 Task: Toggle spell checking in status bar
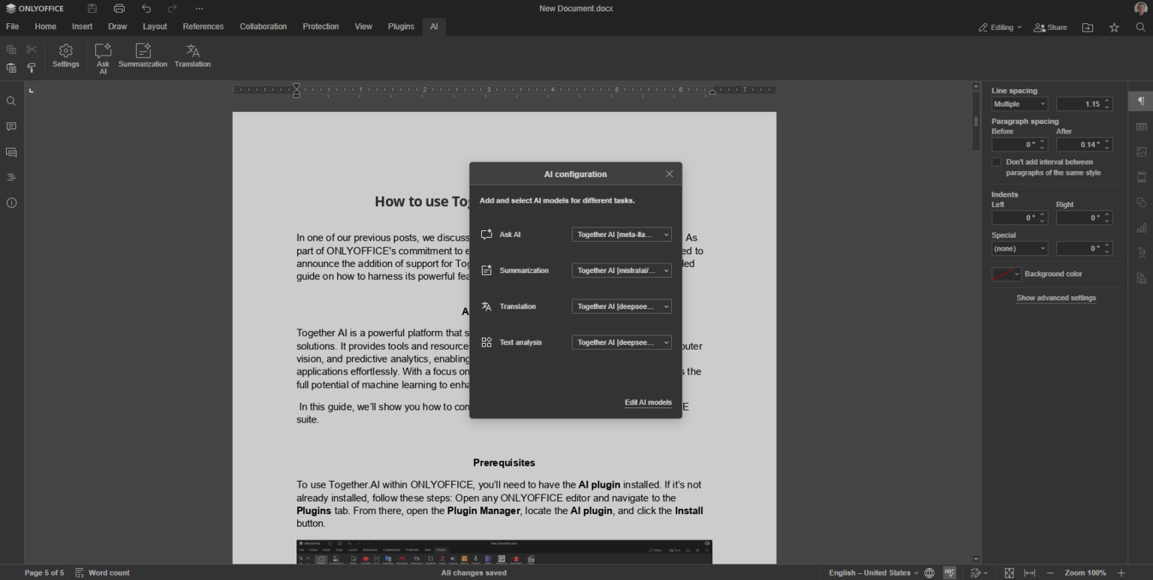[950, 572]
